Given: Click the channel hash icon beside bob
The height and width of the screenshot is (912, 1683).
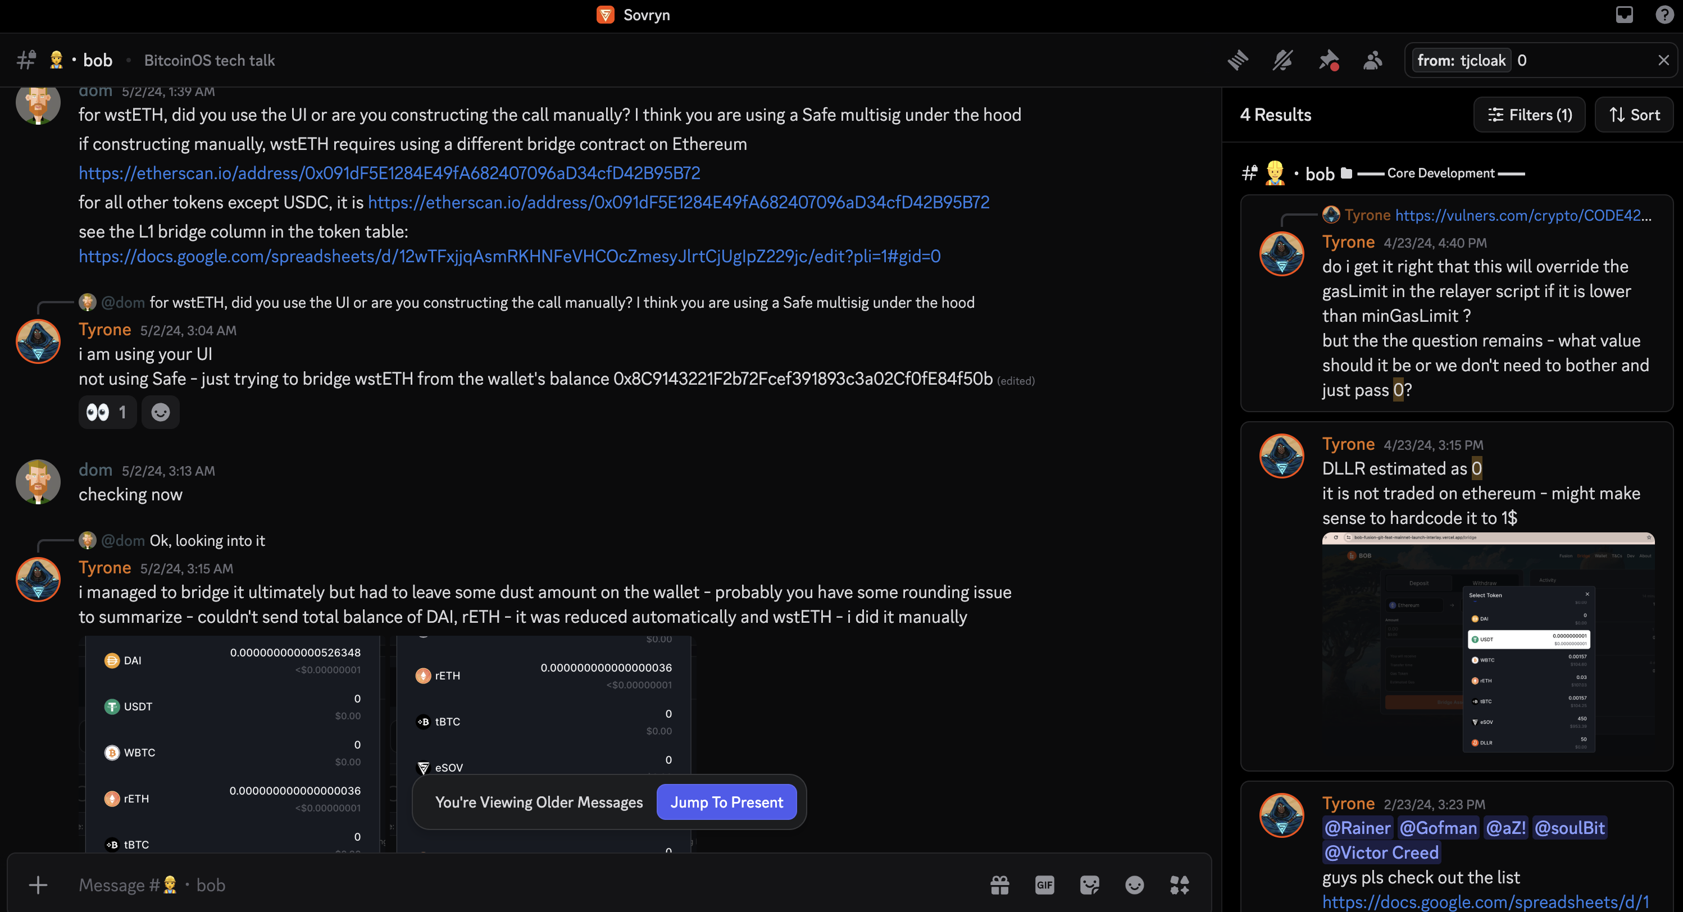Looking at the screenshot, I should coord(26,61).
